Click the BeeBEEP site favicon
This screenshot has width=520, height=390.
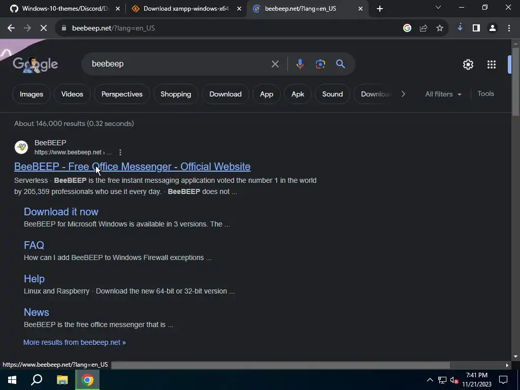(21, 147)
